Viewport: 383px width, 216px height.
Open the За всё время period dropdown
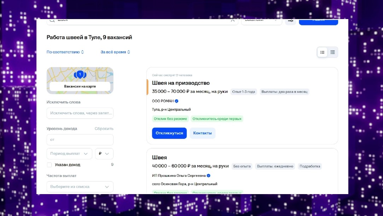click(x=115, y=52)
